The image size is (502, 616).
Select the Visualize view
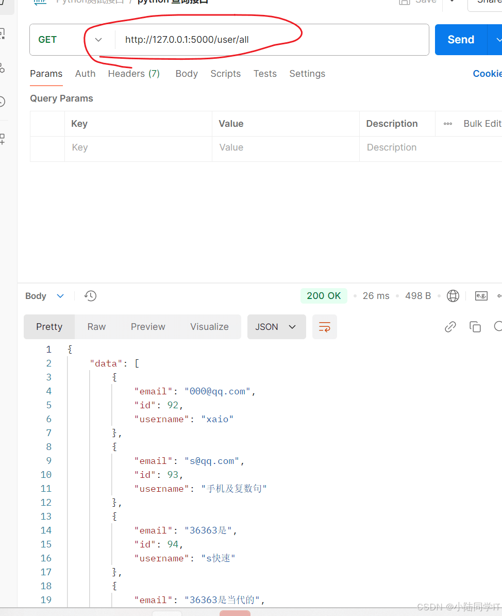click(x=209, y=327)
